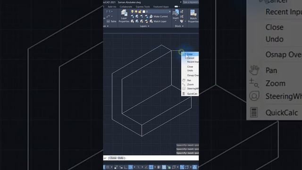
Task: Click the ribbon minimize toggle button
Action: click(x=176, y=7)
